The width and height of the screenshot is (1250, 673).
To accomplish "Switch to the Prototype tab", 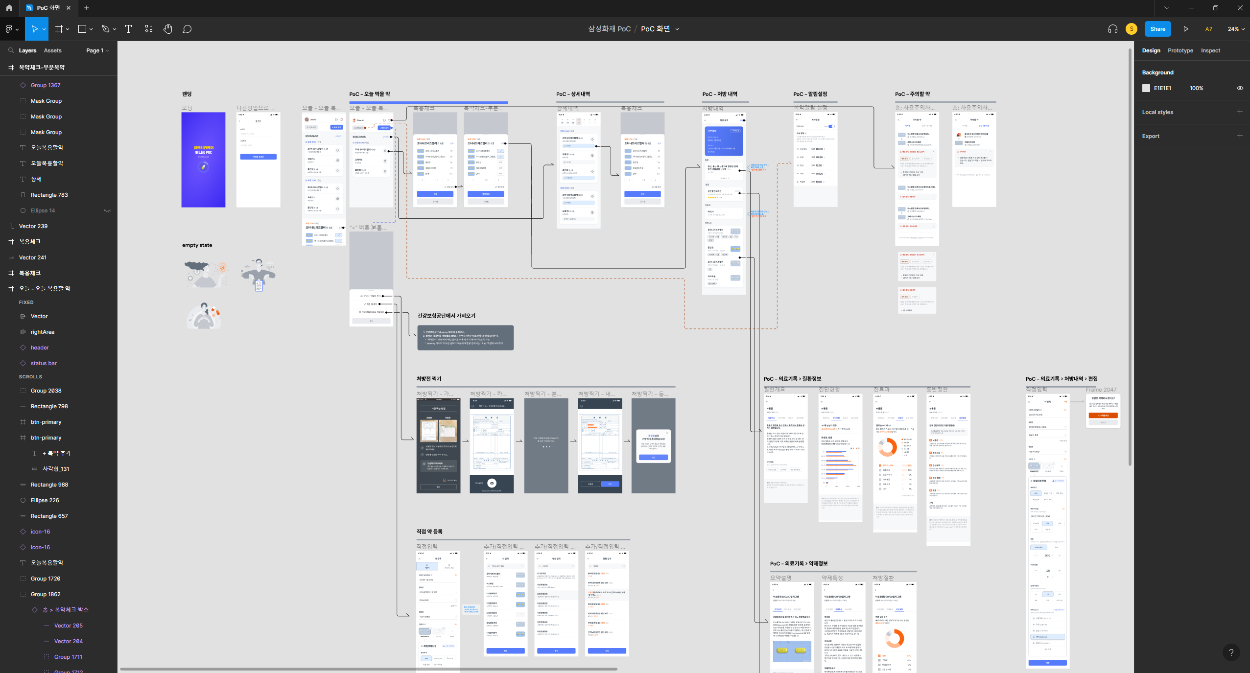I will [1180, 50].
